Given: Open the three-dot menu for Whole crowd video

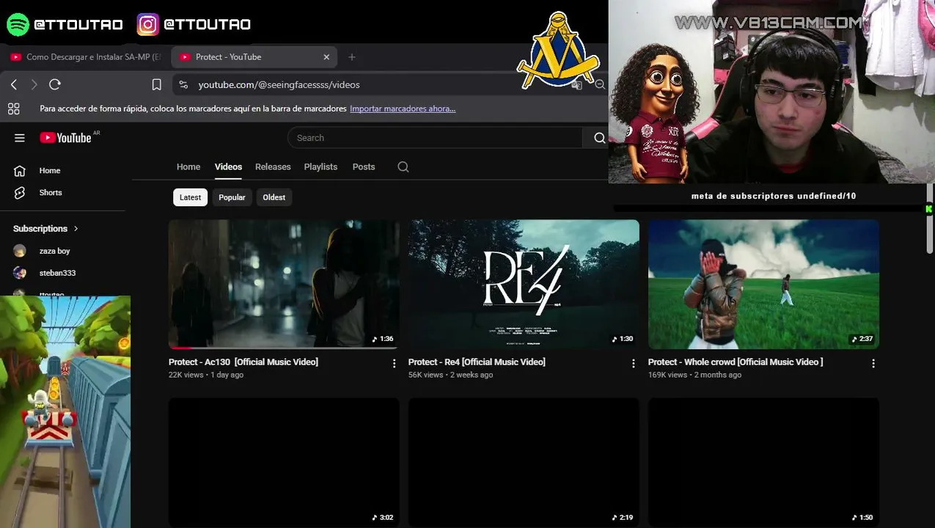Looking at the screenshot, I should pos(873,363).
